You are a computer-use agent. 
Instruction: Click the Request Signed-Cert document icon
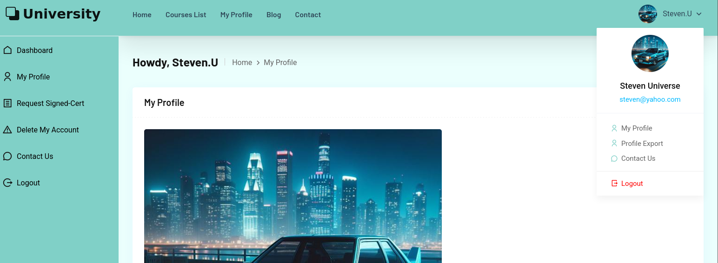point(7,103)
